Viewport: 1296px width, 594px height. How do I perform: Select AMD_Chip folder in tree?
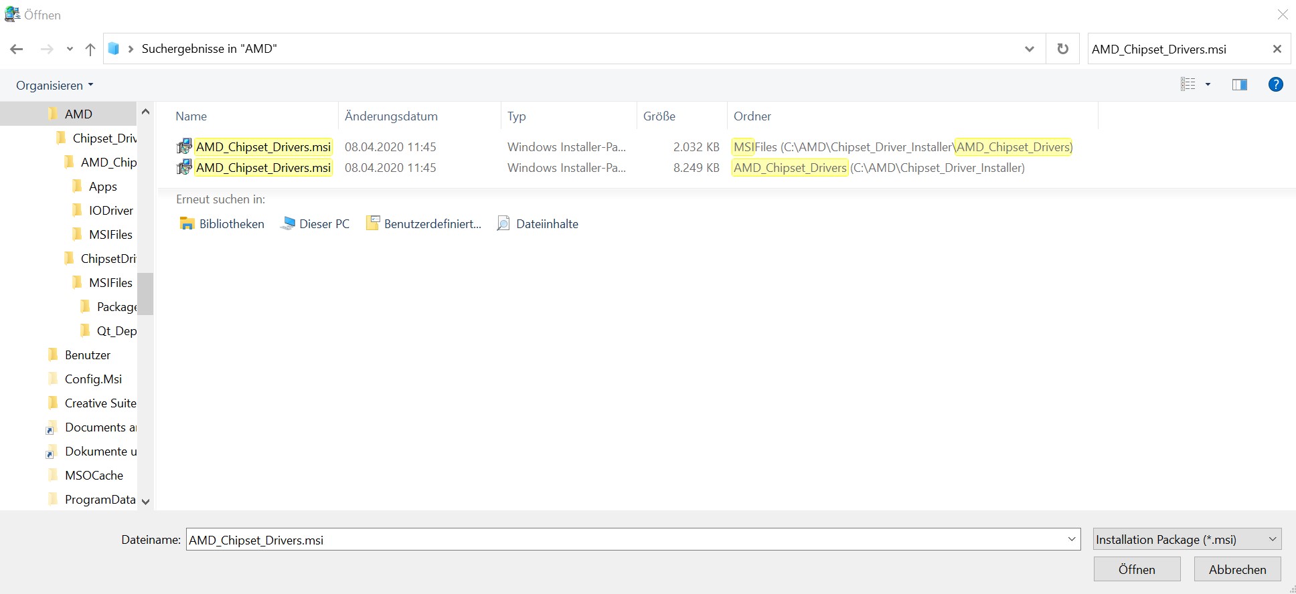101,162
